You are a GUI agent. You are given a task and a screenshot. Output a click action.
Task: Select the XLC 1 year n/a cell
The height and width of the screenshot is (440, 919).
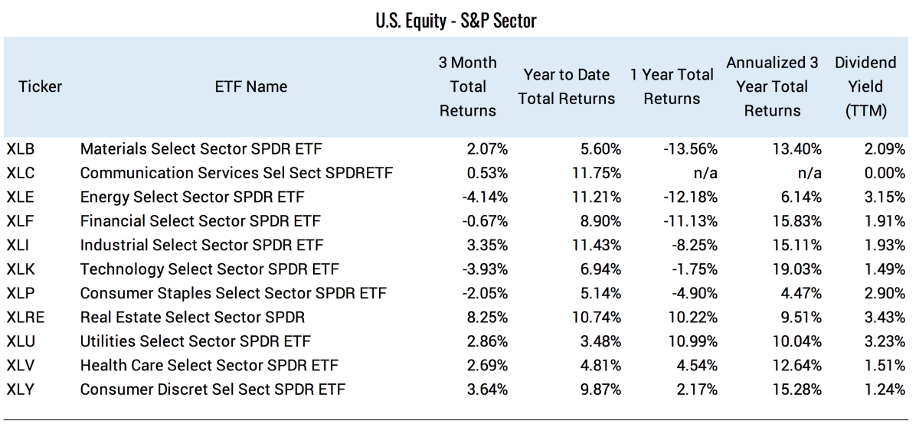[x=704, y=173]
